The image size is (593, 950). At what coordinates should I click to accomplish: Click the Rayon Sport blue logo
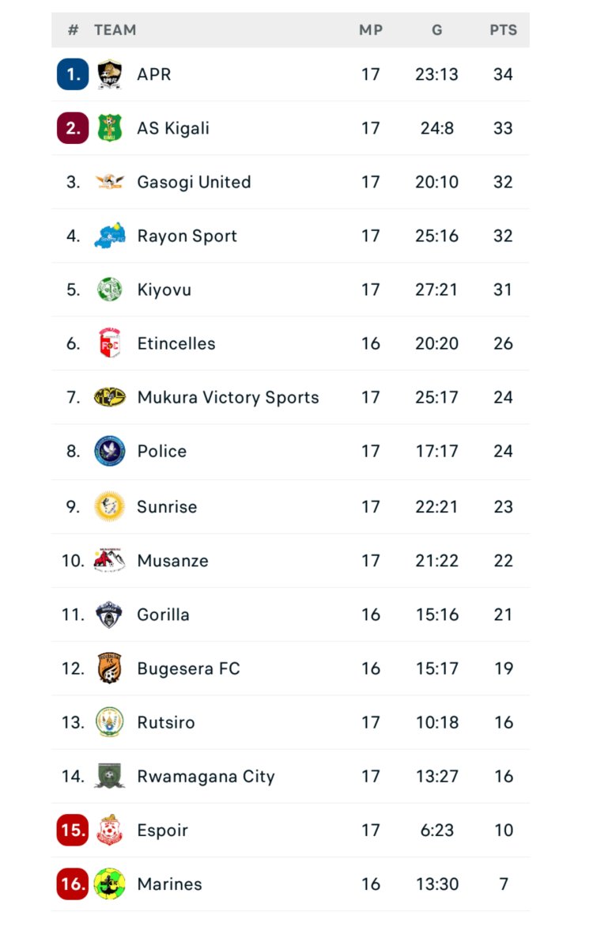[x=110, y=236]
